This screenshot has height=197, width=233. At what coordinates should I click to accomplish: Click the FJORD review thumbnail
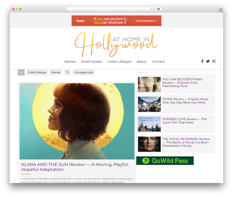(149, 104)
